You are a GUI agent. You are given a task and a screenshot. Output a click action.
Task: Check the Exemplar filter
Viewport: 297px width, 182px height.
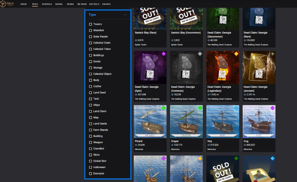[x=91, y=173]
